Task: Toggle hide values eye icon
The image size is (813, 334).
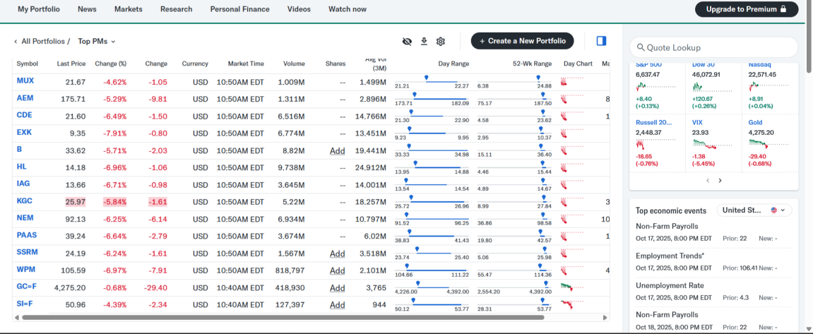Action: click(407, 41)
